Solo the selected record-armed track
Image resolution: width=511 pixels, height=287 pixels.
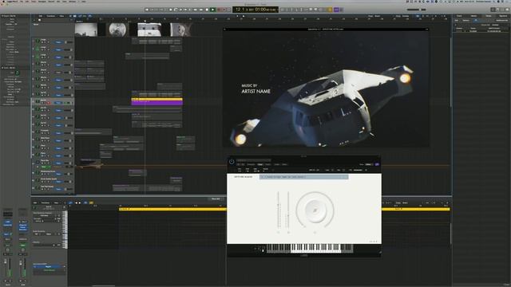tap(46, 103)
